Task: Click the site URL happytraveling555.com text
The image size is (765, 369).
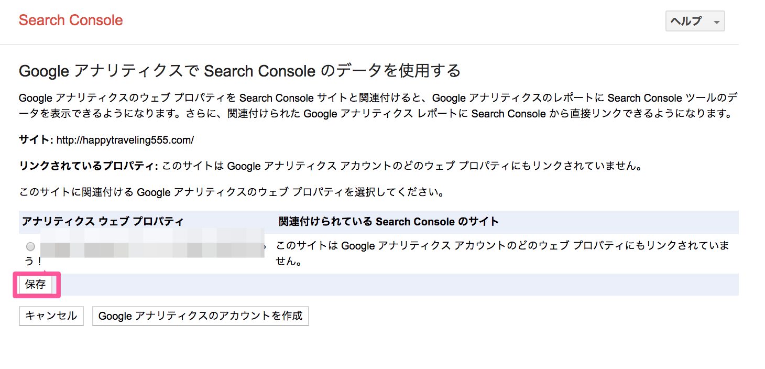Action: 125,140
